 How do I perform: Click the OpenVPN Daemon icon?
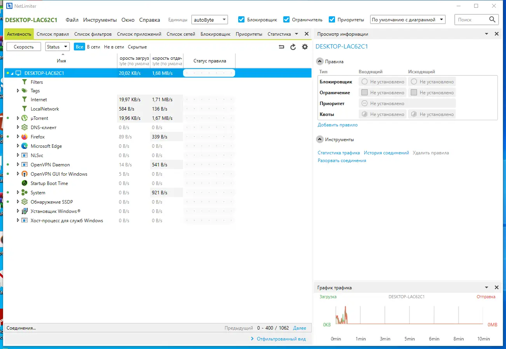pos(24,164)
